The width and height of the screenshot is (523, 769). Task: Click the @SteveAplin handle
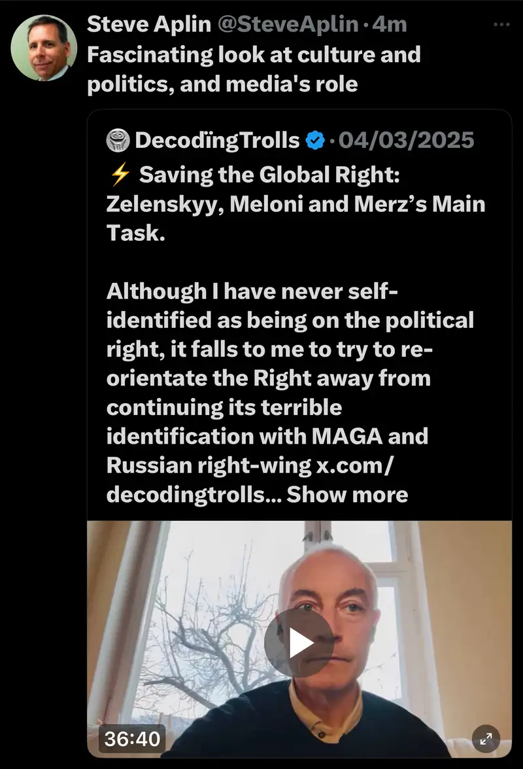tap(289, 24)
